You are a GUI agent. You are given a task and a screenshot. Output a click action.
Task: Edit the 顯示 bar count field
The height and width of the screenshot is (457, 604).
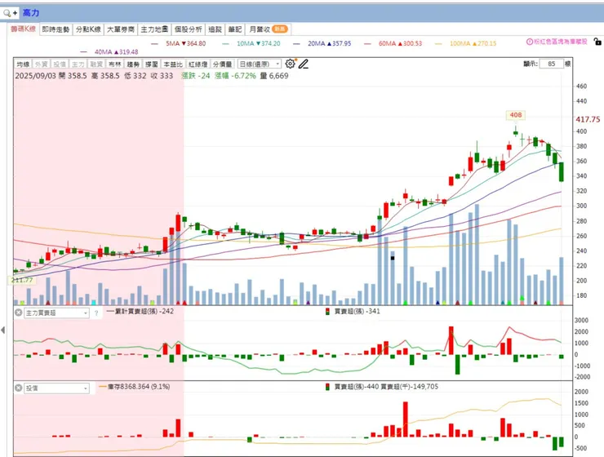coord(551,64)
